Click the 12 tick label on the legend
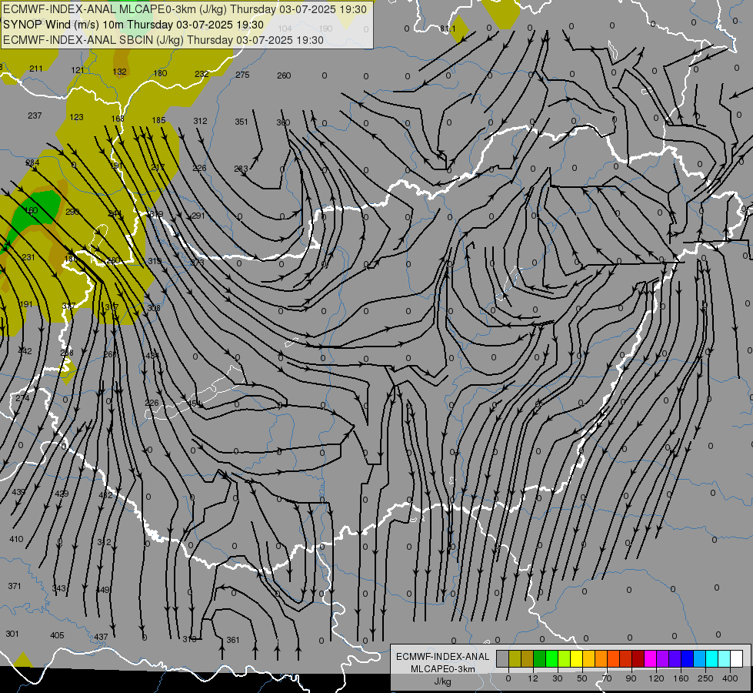The width and height of the screenshot is (753, 693). [532, 678]
